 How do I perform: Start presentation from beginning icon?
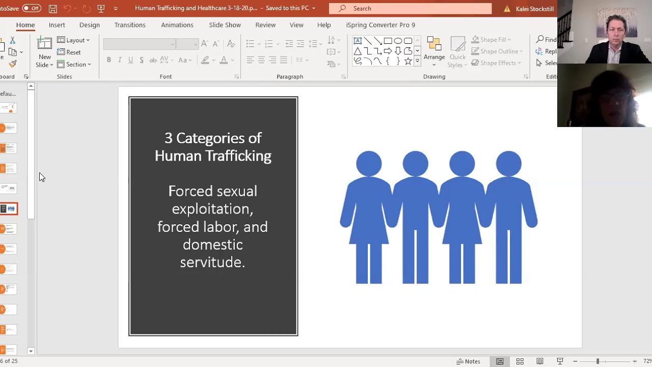(101, 8)
